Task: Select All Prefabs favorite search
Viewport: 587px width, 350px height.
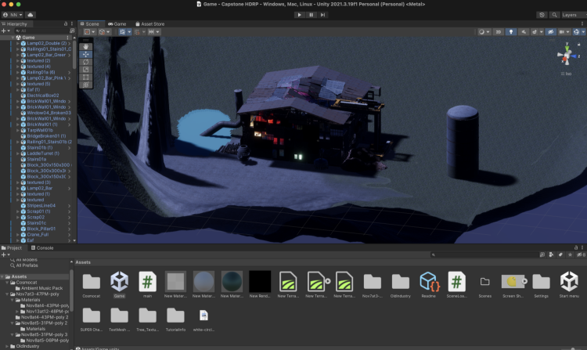Action: (x=27, y=265)
